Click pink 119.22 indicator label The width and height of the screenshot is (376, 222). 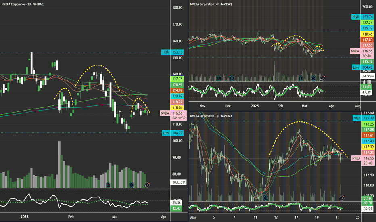[x=177, y=102]
